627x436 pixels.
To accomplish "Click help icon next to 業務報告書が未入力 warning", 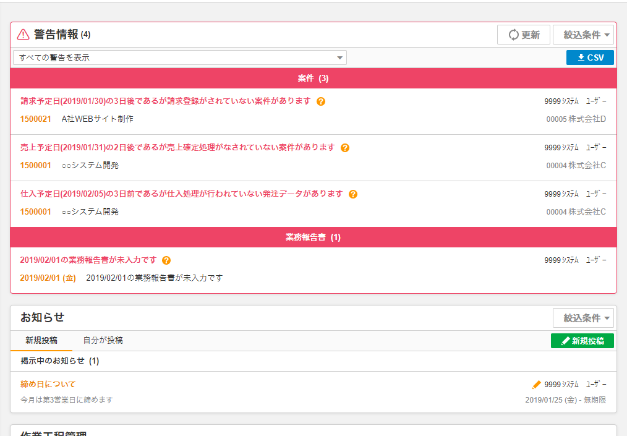I will point(166,260).
